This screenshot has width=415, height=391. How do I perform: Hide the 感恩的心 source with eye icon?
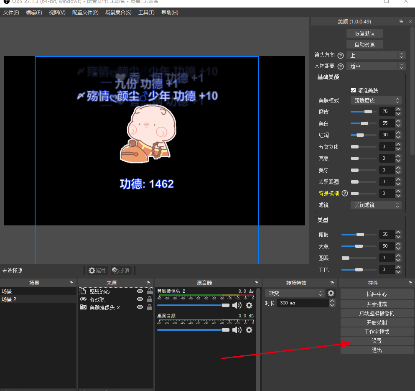point(140,291)
